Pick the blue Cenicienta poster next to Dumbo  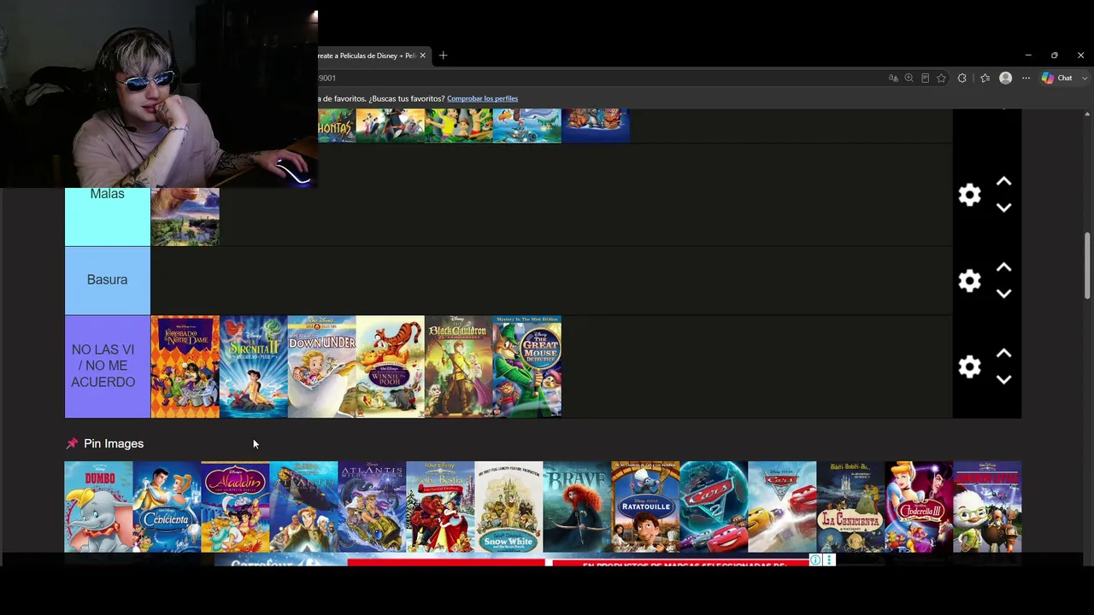pos(167,507)
